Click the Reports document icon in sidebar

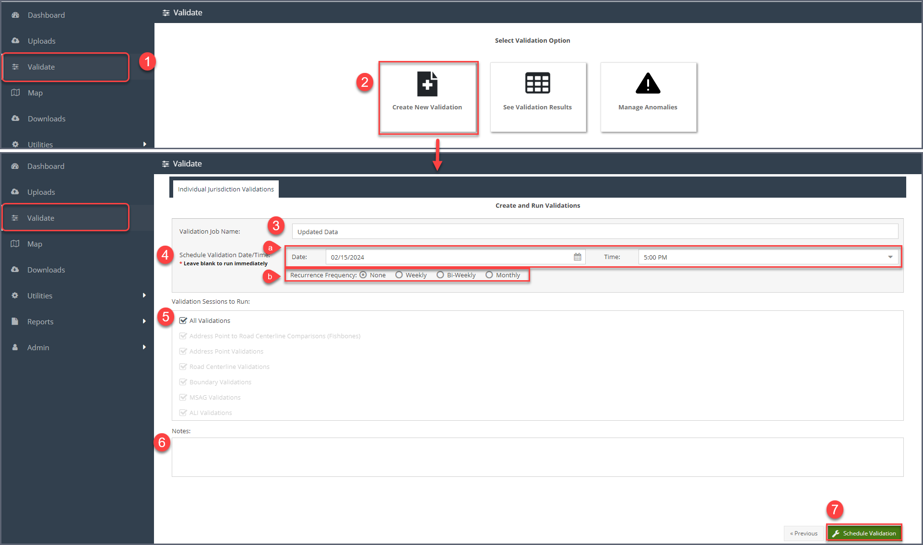click(x=15, y=321)
